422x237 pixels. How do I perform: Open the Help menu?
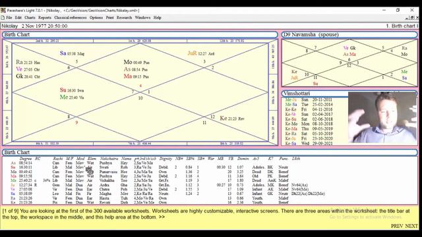click(x=158, y=18)
